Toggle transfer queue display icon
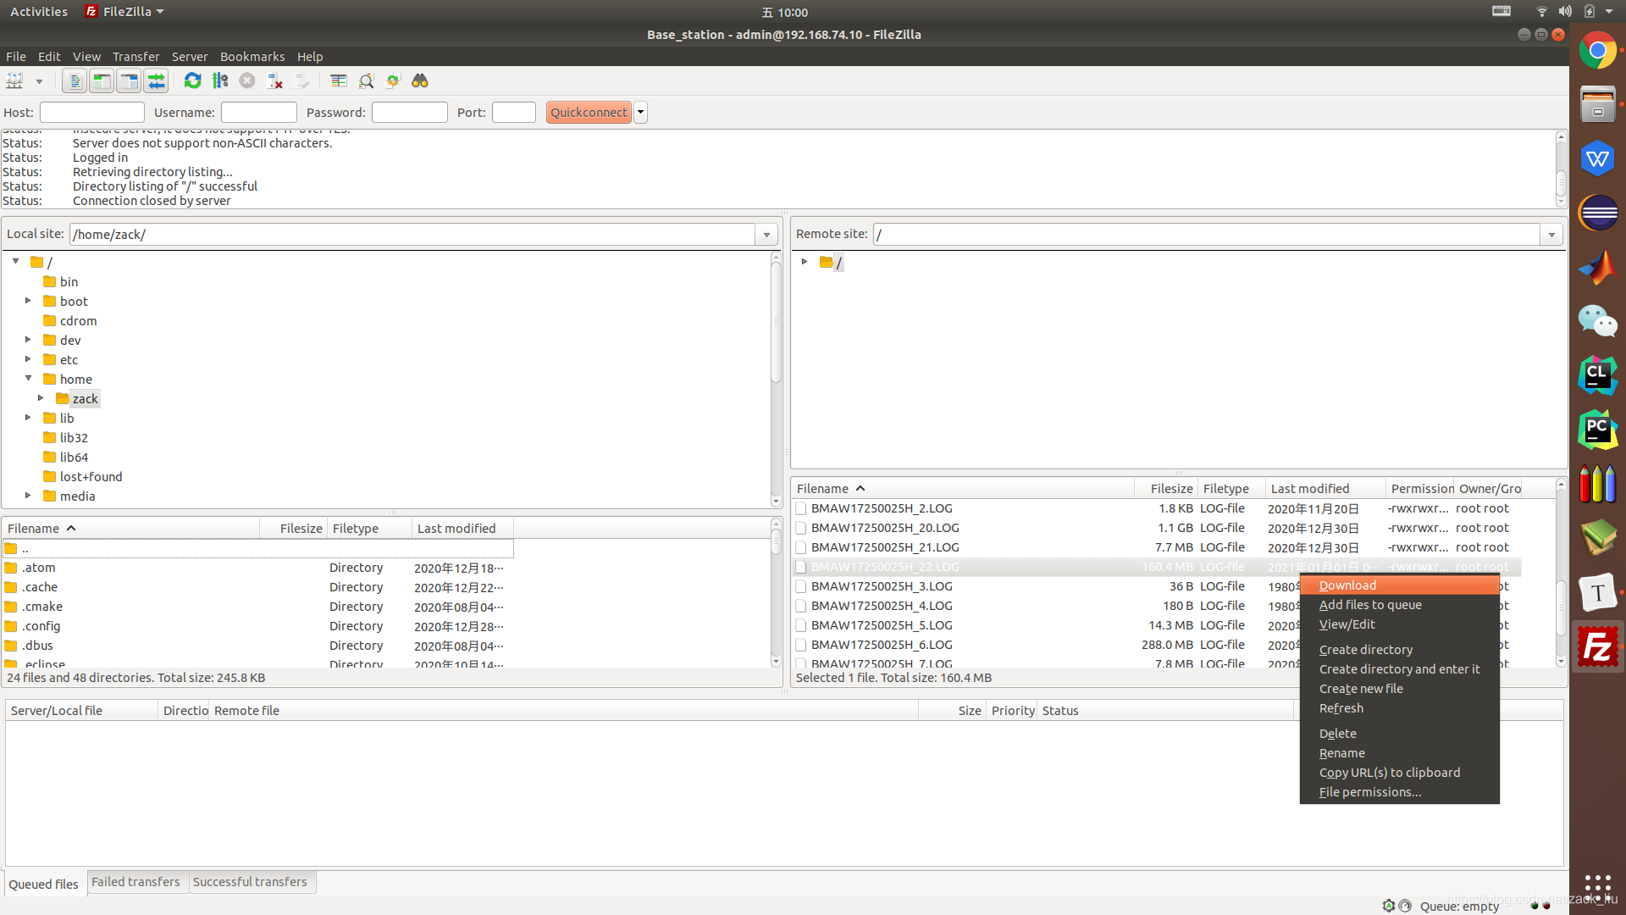The width and height of the screenshot is (1626, 915). [x=157, y=81]
